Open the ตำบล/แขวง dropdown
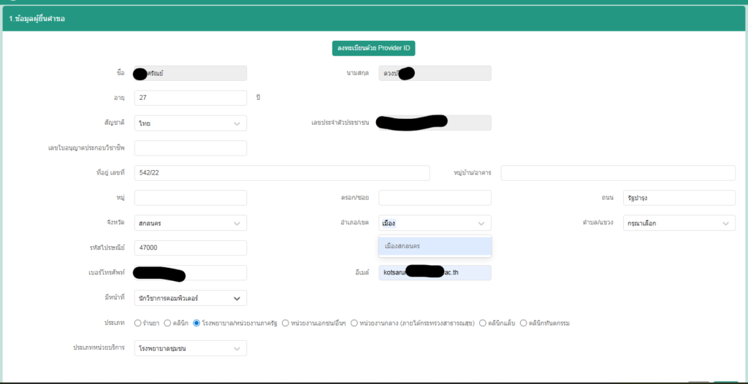Screen dimensions: 748x384 point(679,223)
